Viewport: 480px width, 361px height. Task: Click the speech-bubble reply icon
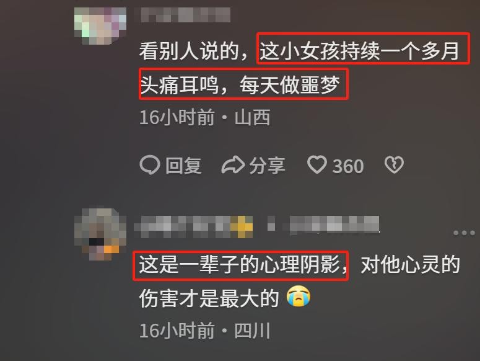pyautogui.click(x=150, y=165)
